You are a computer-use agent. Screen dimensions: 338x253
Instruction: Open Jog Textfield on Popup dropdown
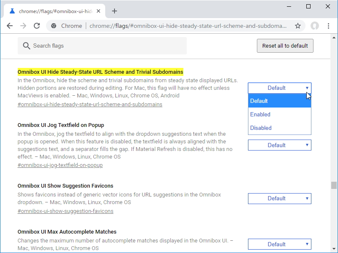coord(279,145)
